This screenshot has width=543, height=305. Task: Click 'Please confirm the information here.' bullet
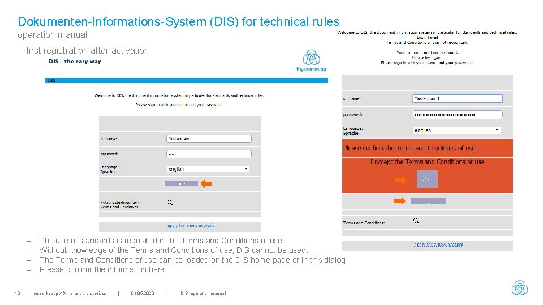coord(103,270)
